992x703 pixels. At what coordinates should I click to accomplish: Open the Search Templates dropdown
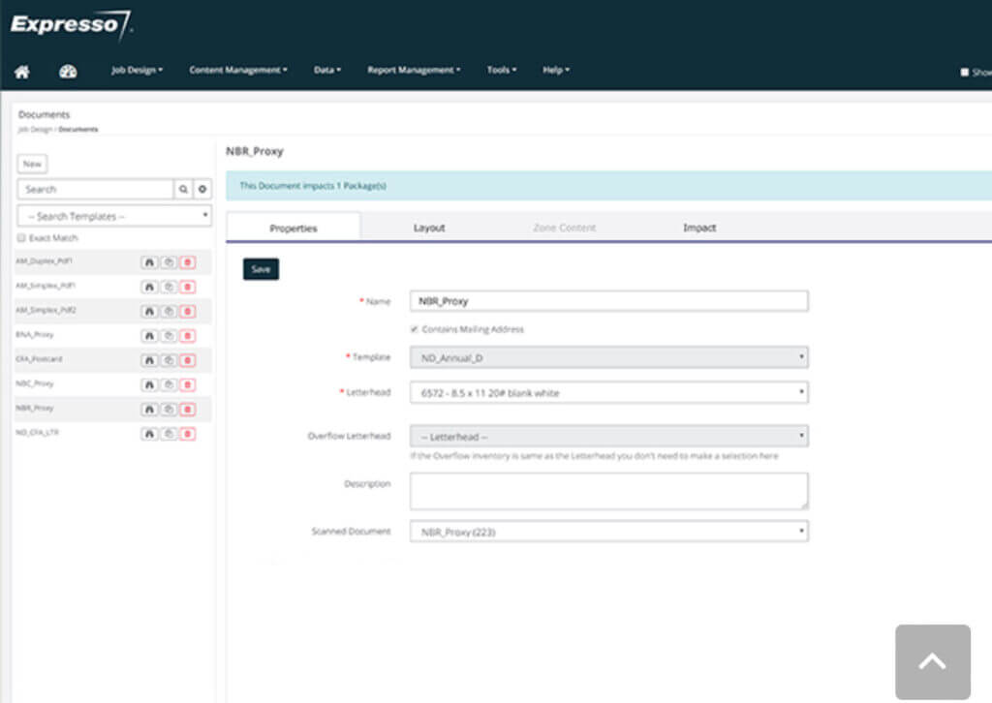(113, 215)
